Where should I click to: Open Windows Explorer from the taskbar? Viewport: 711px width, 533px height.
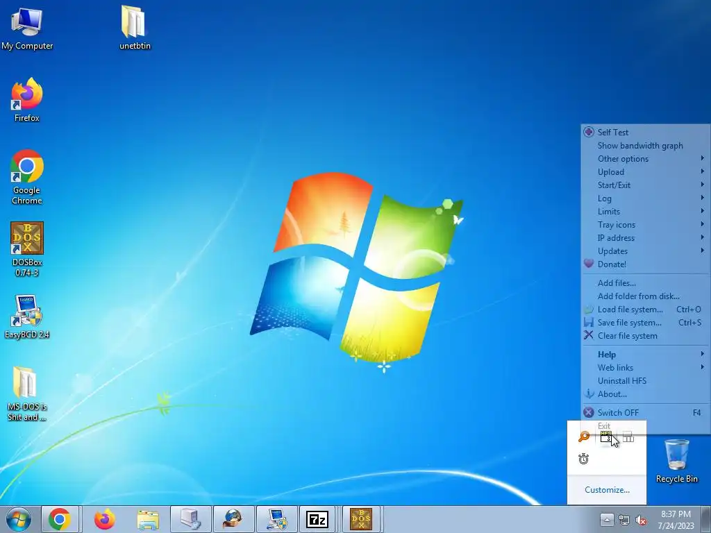(x=148, y=519)
